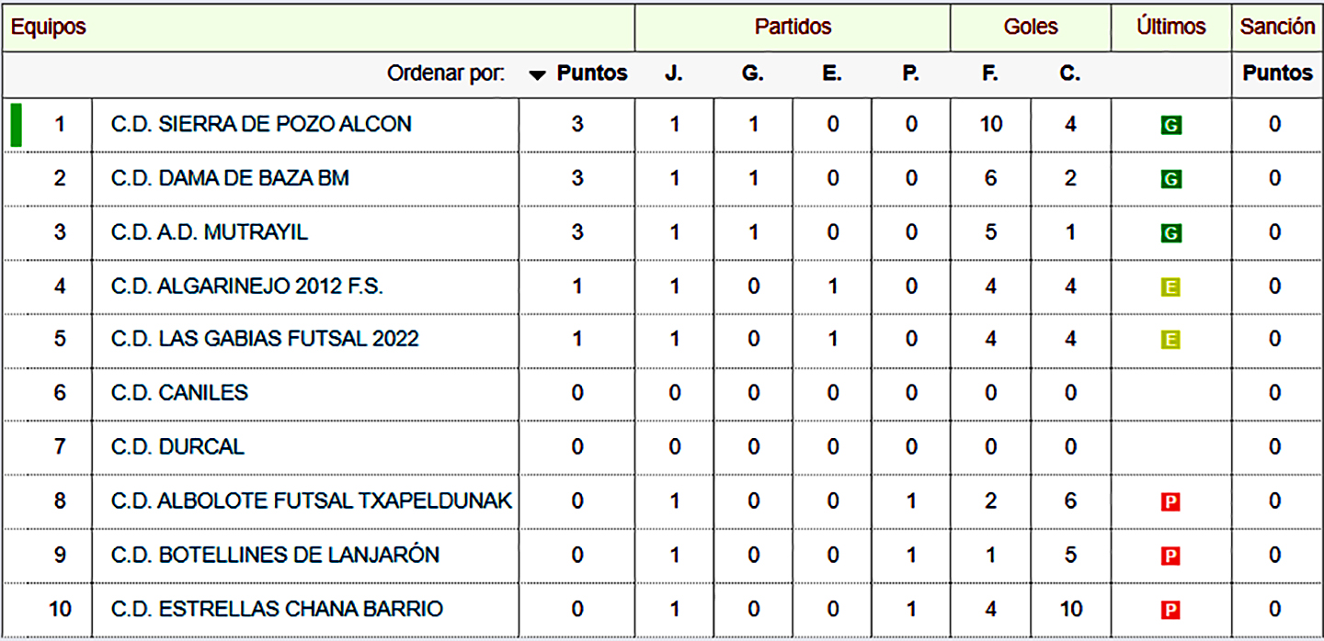Click the sort arrow next to Puntos

point(538,75)
